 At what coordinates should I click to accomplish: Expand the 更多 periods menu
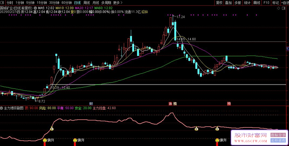[x=118, y=3]
